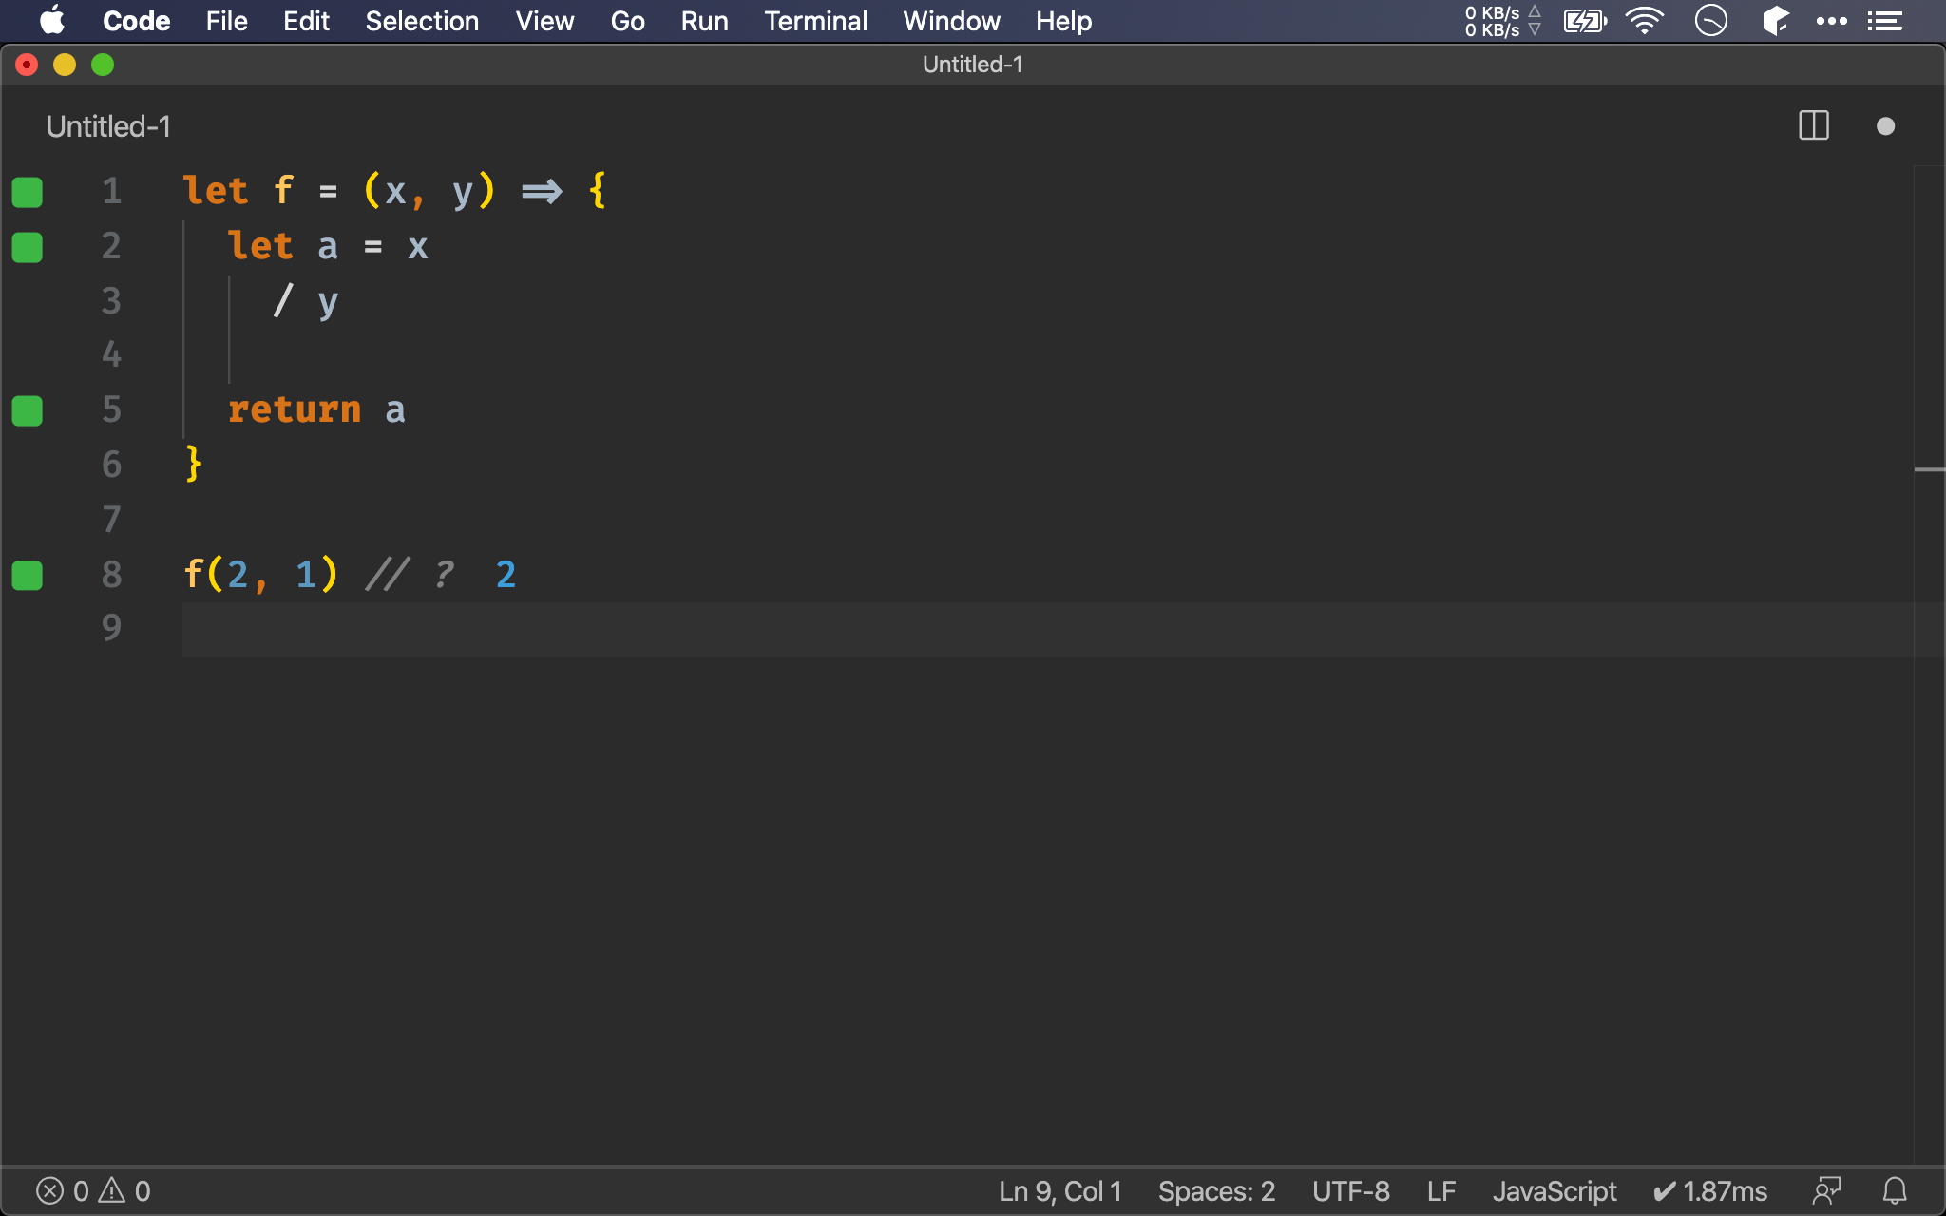The height and width of the screenshot is (1216, 1946).
Task: Toggle the green breakpoint on line 2
Action: pos(27,245)
